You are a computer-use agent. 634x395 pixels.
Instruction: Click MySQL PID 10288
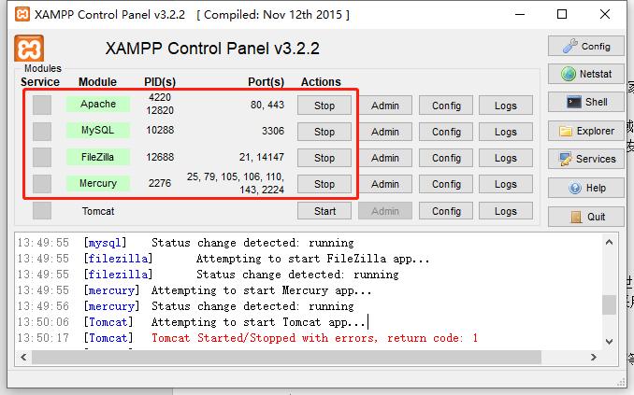160,130
